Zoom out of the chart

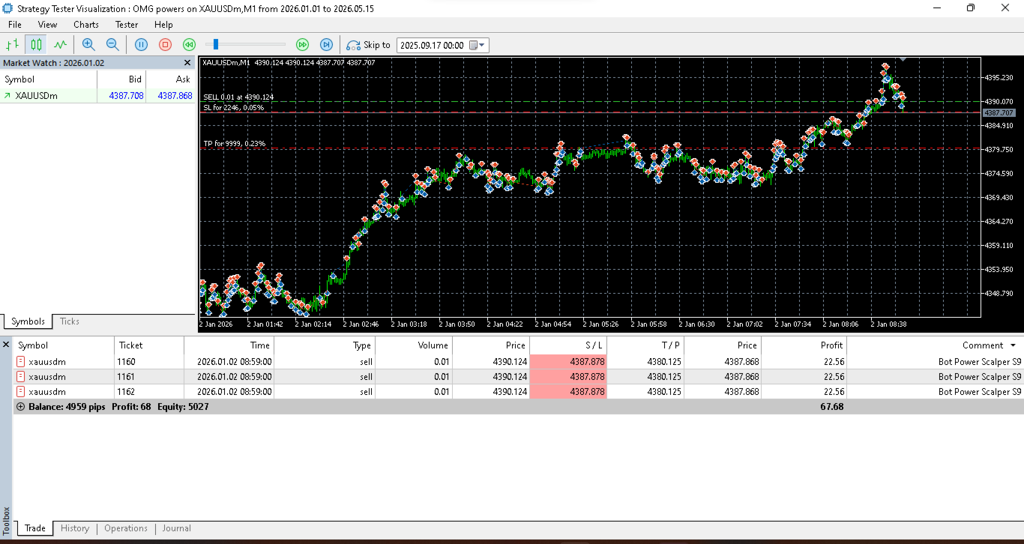112,45
